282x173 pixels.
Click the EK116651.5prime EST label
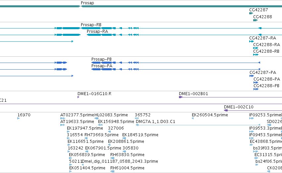point(85,142)
